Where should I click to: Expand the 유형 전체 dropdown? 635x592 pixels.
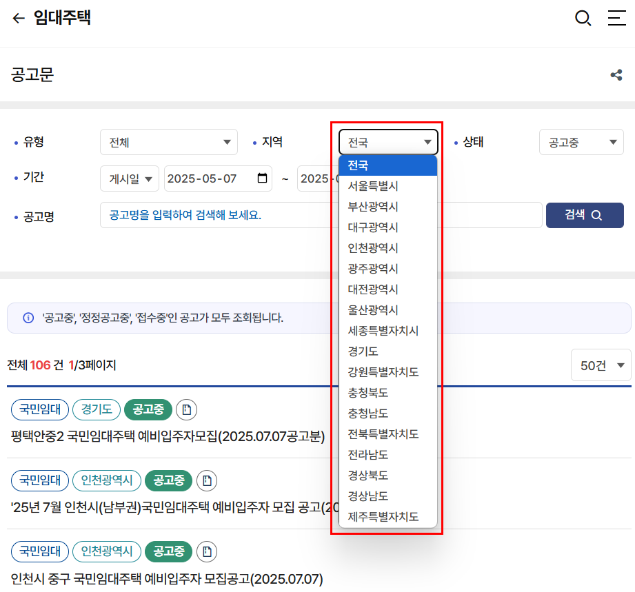point(169,142)
